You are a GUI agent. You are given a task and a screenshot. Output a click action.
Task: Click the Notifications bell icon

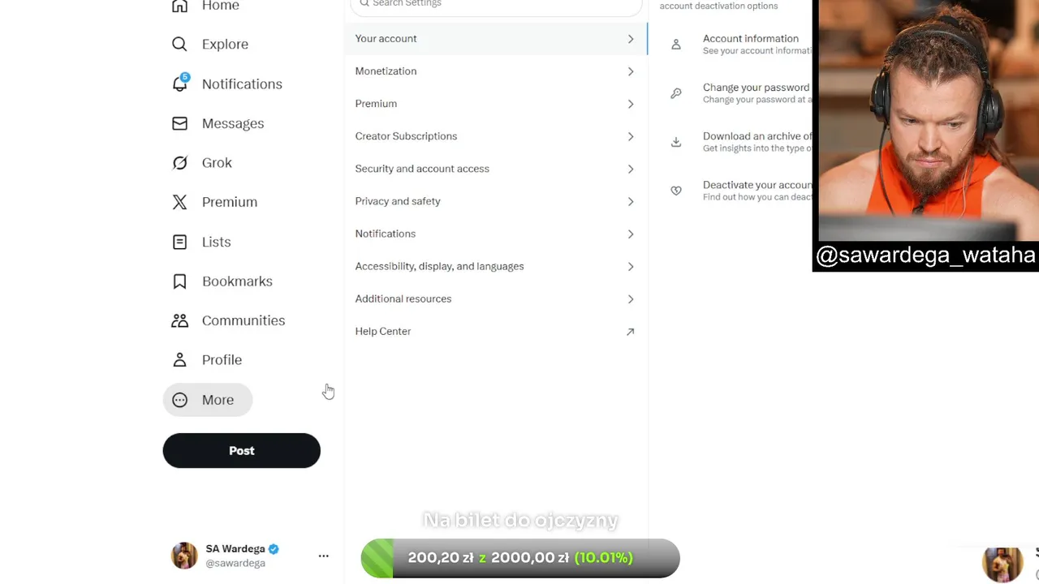pos(179,84)
